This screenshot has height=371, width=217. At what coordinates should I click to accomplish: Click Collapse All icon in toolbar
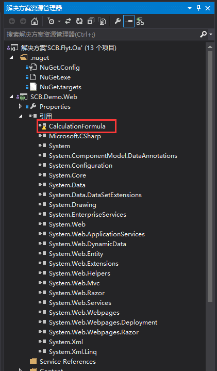click(x=91, y=22)
